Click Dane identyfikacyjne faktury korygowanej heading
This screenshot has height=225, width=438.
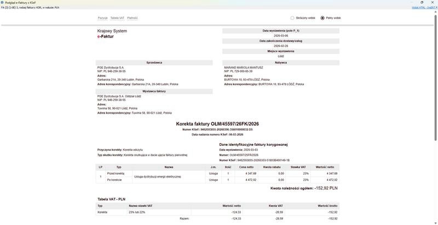point(253,145)
